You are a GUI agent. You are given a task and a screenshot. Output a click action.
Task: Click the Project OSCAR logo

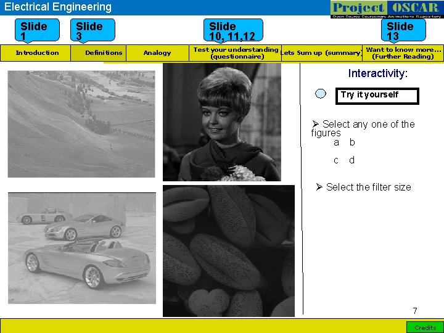tap(387, 9)
